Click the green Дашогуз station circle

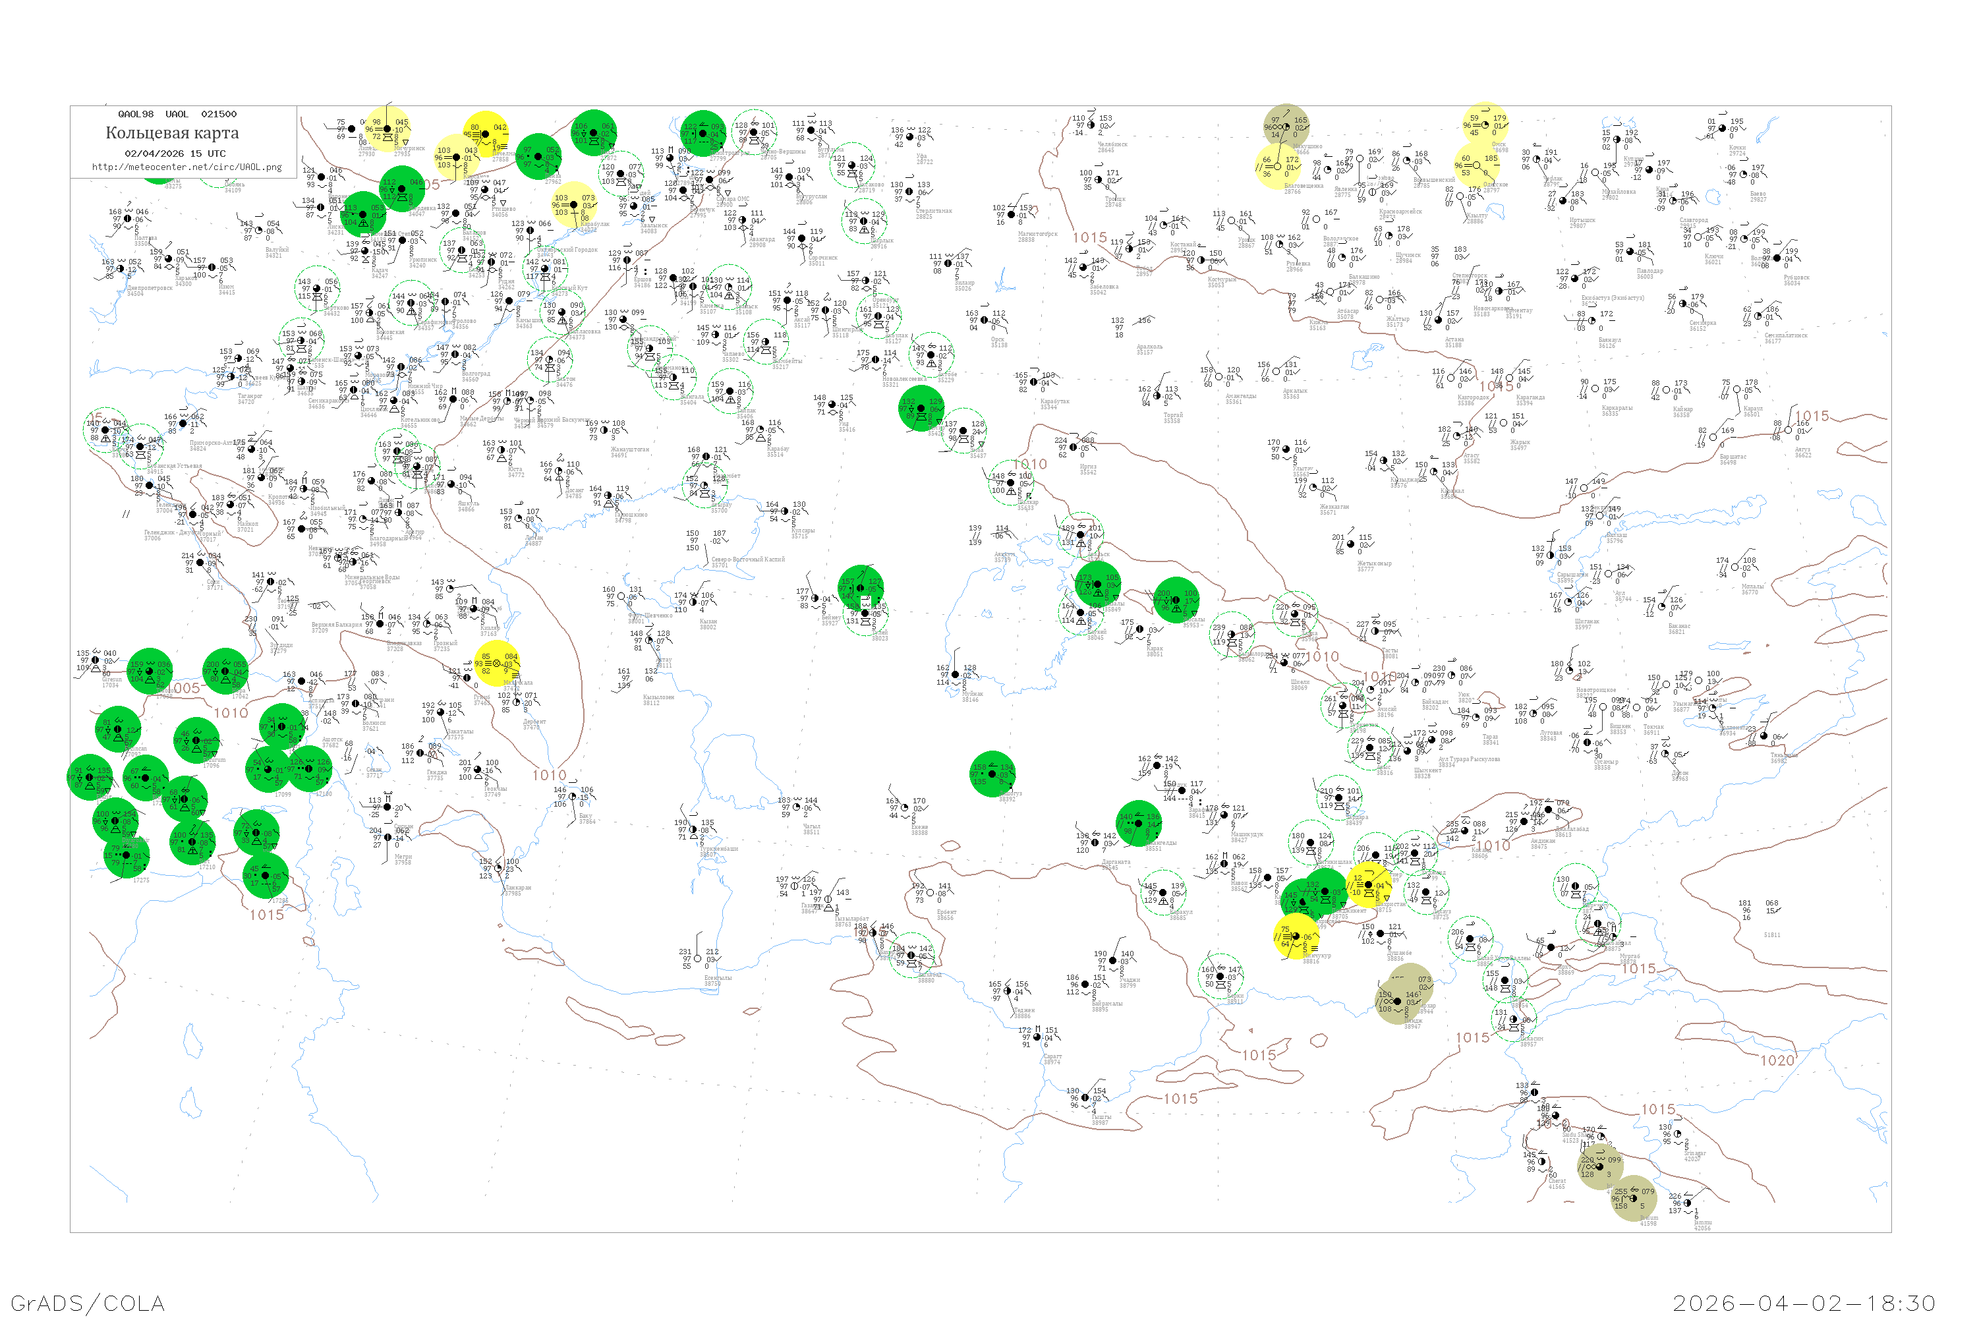click(992, 774)
